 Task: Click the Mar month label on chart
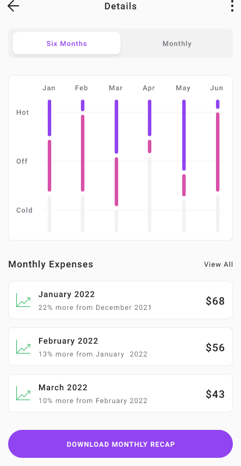click(116, 88)
